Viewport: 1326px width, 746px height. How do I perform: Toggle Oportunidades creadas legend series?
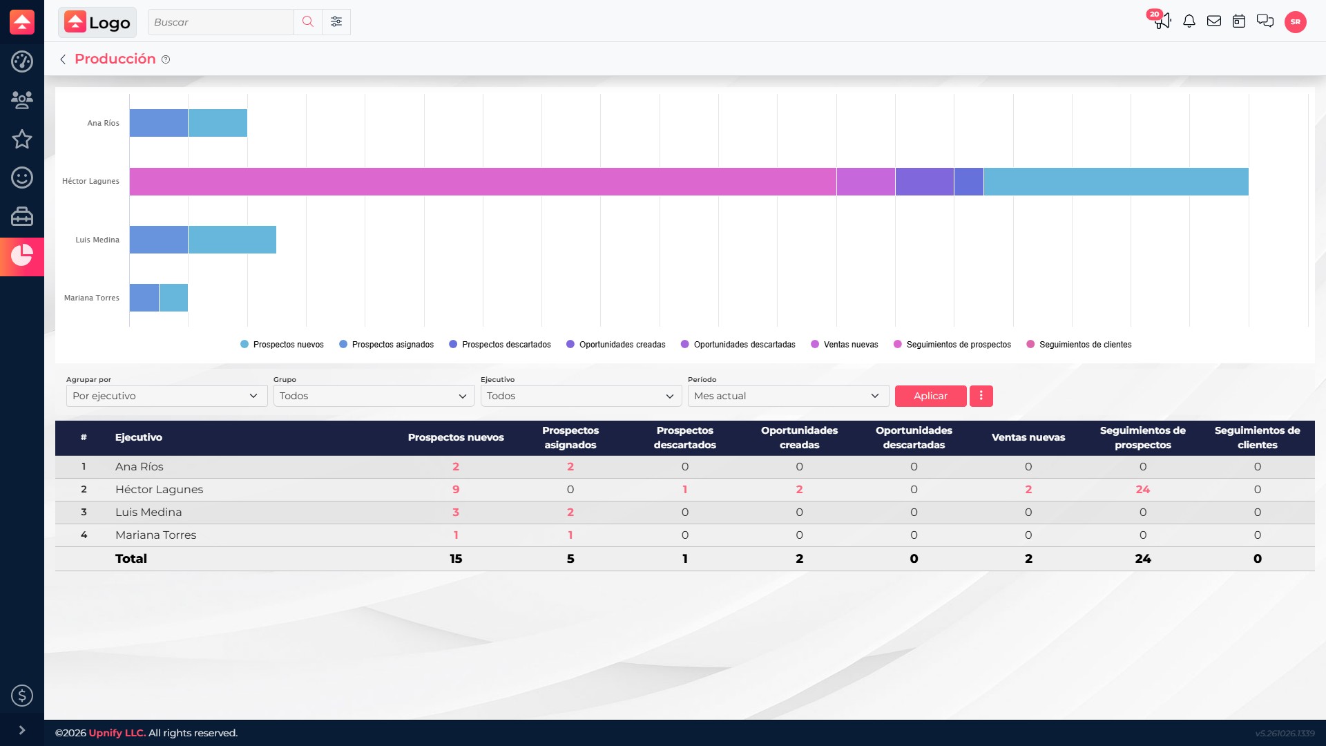tap(616, 345)
